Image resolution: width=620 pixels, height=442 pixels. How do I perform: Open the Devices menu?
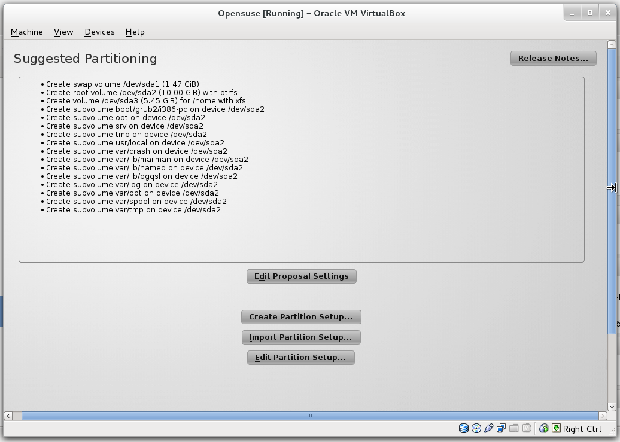pos(99,32)
